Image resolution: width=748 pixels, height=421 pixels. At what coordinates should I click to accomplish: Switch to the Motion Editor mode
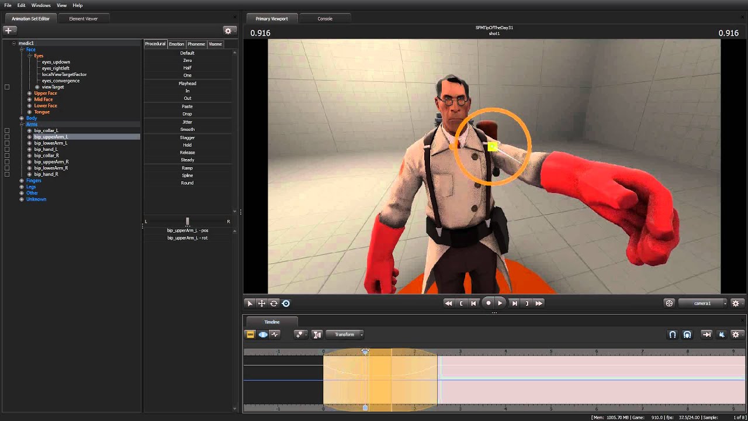point(263,334)
